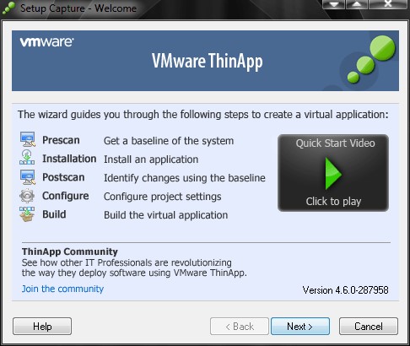410x346 pixels.
Task: Play the Quick Start Video
Action: click(333, 174)
